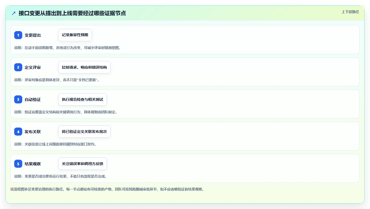Click the step 2 number badge
370x209 pixels.
(18, 67)
